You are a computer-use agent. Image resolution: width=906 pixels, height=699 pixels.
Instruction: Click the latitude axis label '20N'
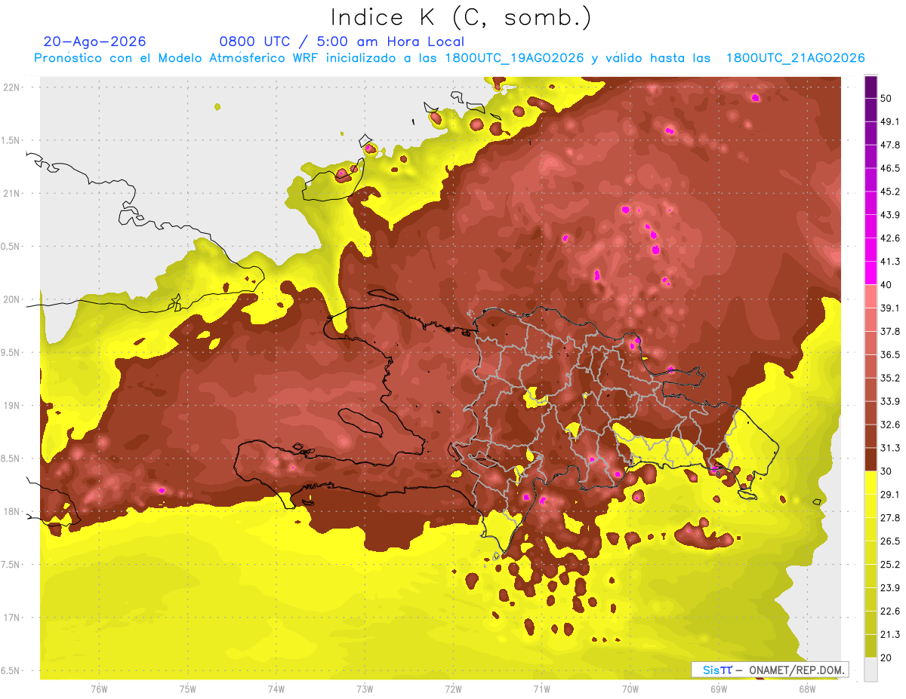(11, 299)
